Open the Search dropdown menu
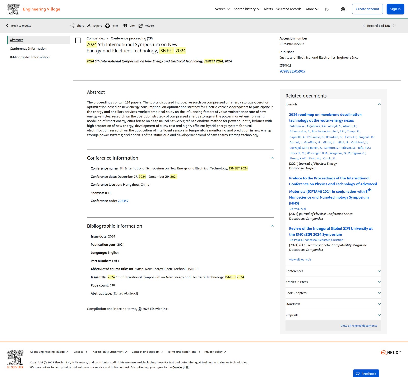408x377 pixels. pyautogui.click(x=222, y=9)
